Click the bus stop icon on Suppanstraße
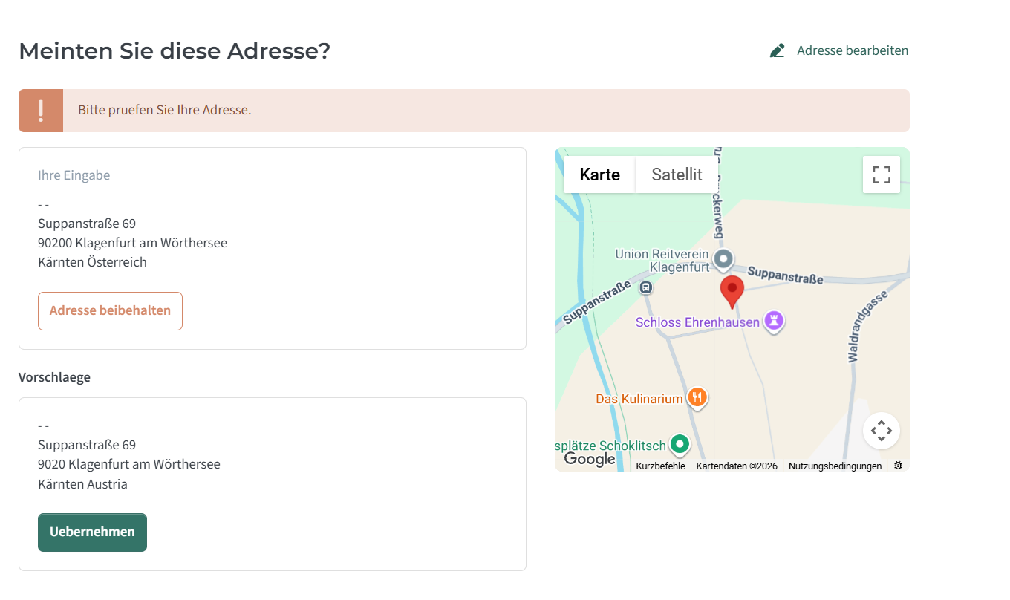Viewport: 1010px width, 600px height. pyautogui.click(x=646, y=287)
